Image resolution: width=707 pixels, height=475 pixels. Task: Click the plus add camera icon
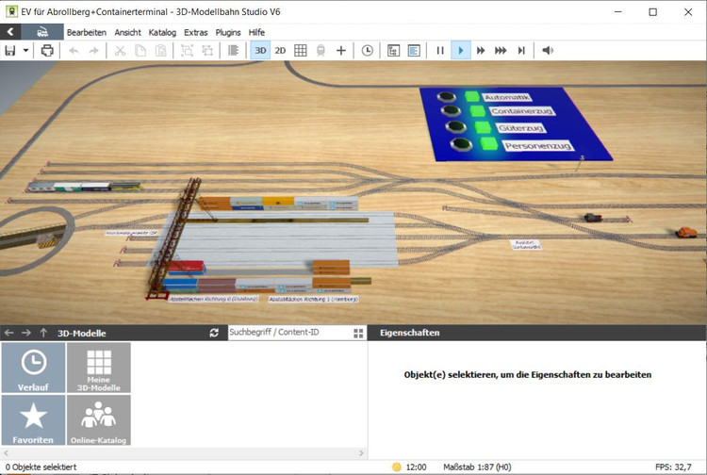[x=341, y=51]
